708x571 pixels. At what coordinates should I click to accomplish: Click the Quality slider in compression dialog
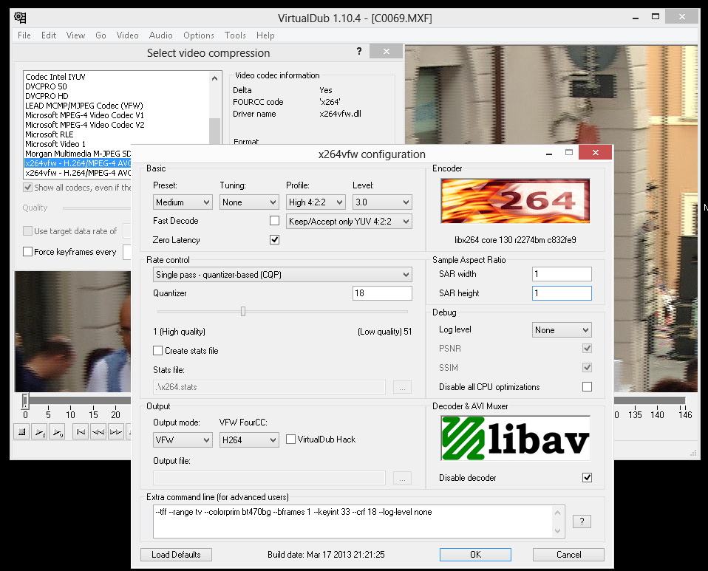click(97, 208)
